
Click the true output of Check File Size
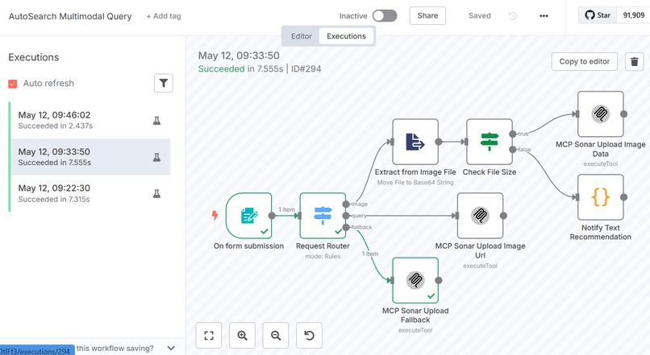pos(513,134)
